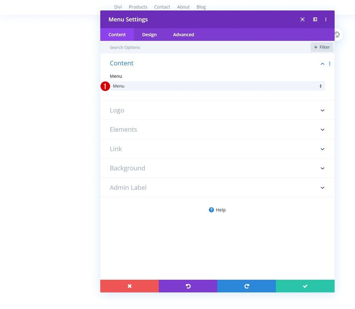The width and height of the screenshot is (355, 309).
Task: Discard changes with the red X icon
Action: coord(129,286)
